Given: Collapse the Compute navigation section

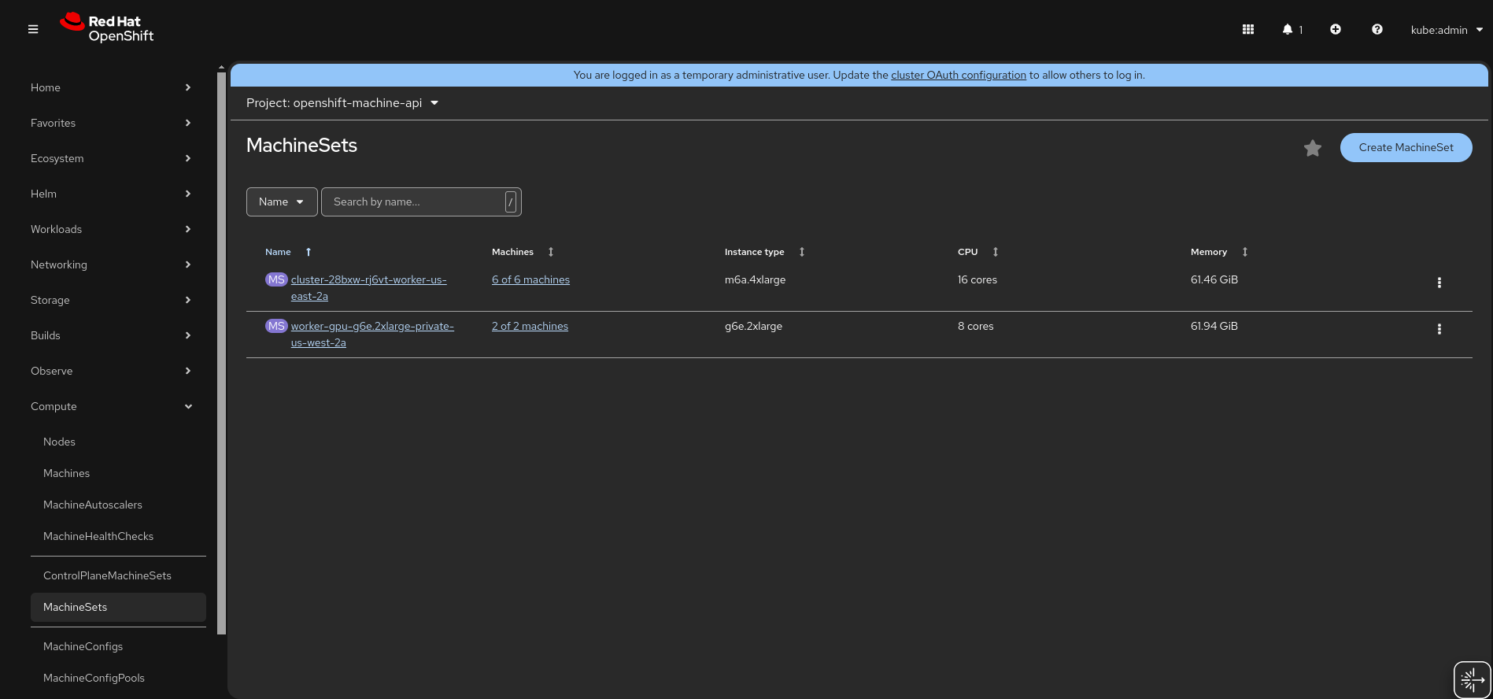Looking at the screenshot, I should tap(111, 406).
